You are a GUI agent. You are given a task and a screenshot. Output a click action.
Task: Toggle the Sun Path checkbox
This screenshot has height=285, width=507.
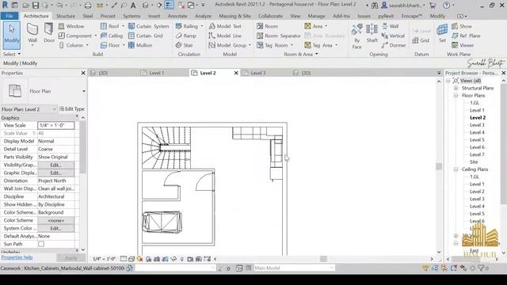pyautogui.click(x=41, y=244)
